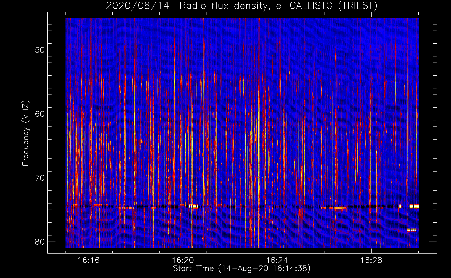Click the 'Start Time (14-Aug-20 16:14:38)' x-axis label
The height and width of the screenshot is (278, 451).
242,269
